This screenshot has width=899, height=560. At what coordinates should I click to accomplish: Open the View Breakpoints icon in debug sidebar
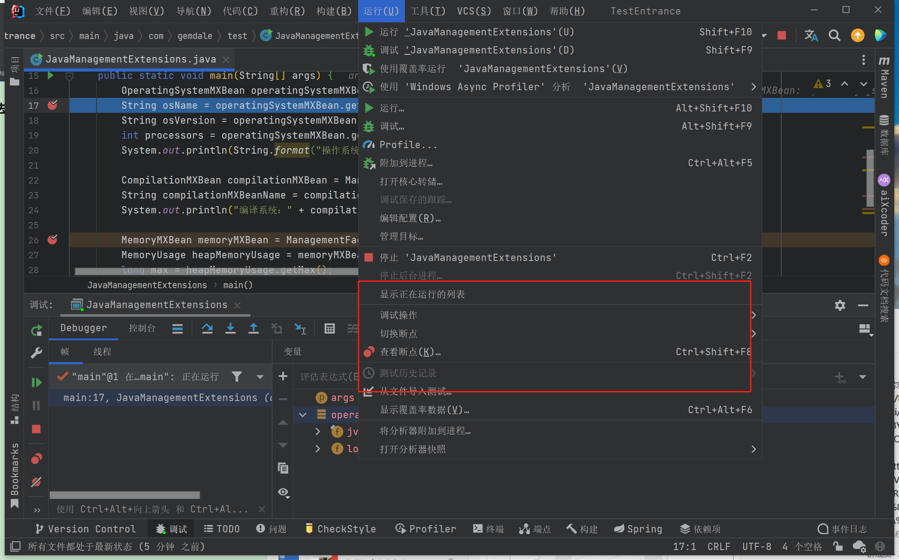(x=37, y=459)
